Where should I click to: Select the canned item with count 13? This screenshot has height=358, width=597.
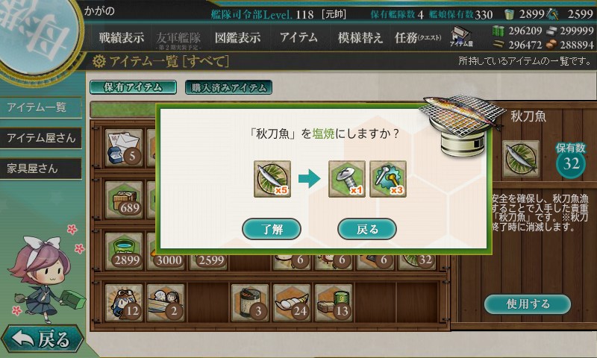coord(334,303)
